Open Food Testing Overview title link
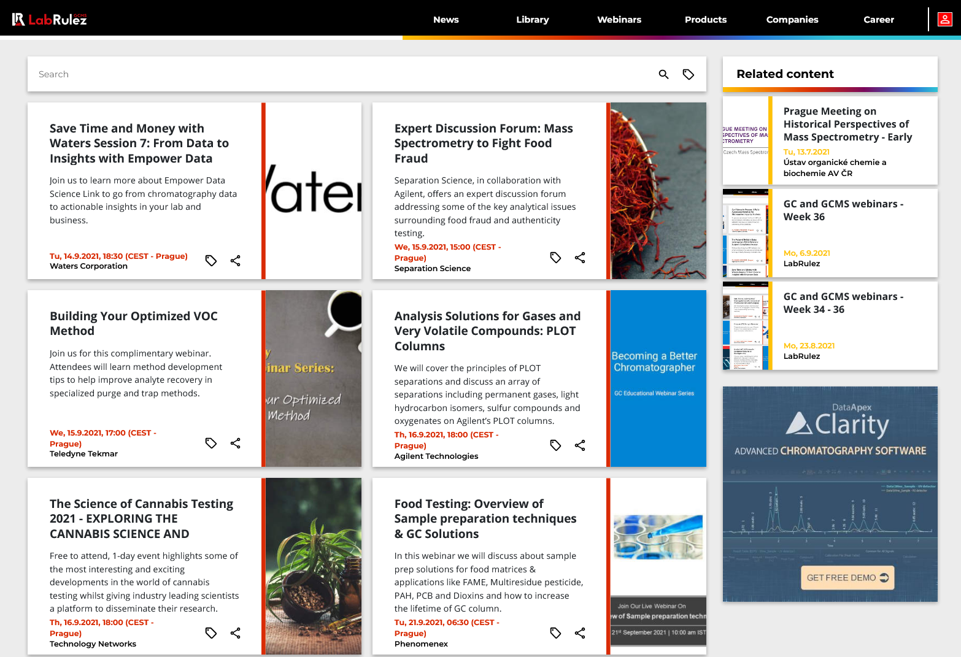961x657 pixels. [x=485, y=519]
